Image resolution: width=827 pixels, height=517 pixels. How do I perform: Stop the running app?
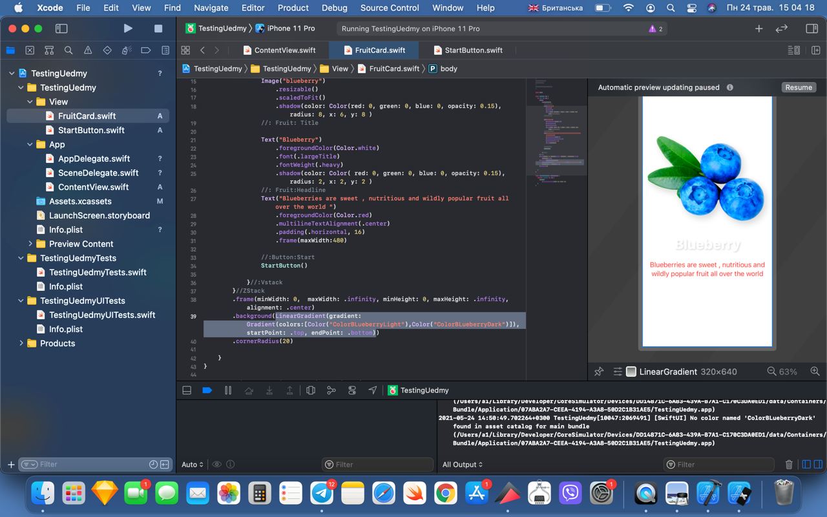[158, 28]
